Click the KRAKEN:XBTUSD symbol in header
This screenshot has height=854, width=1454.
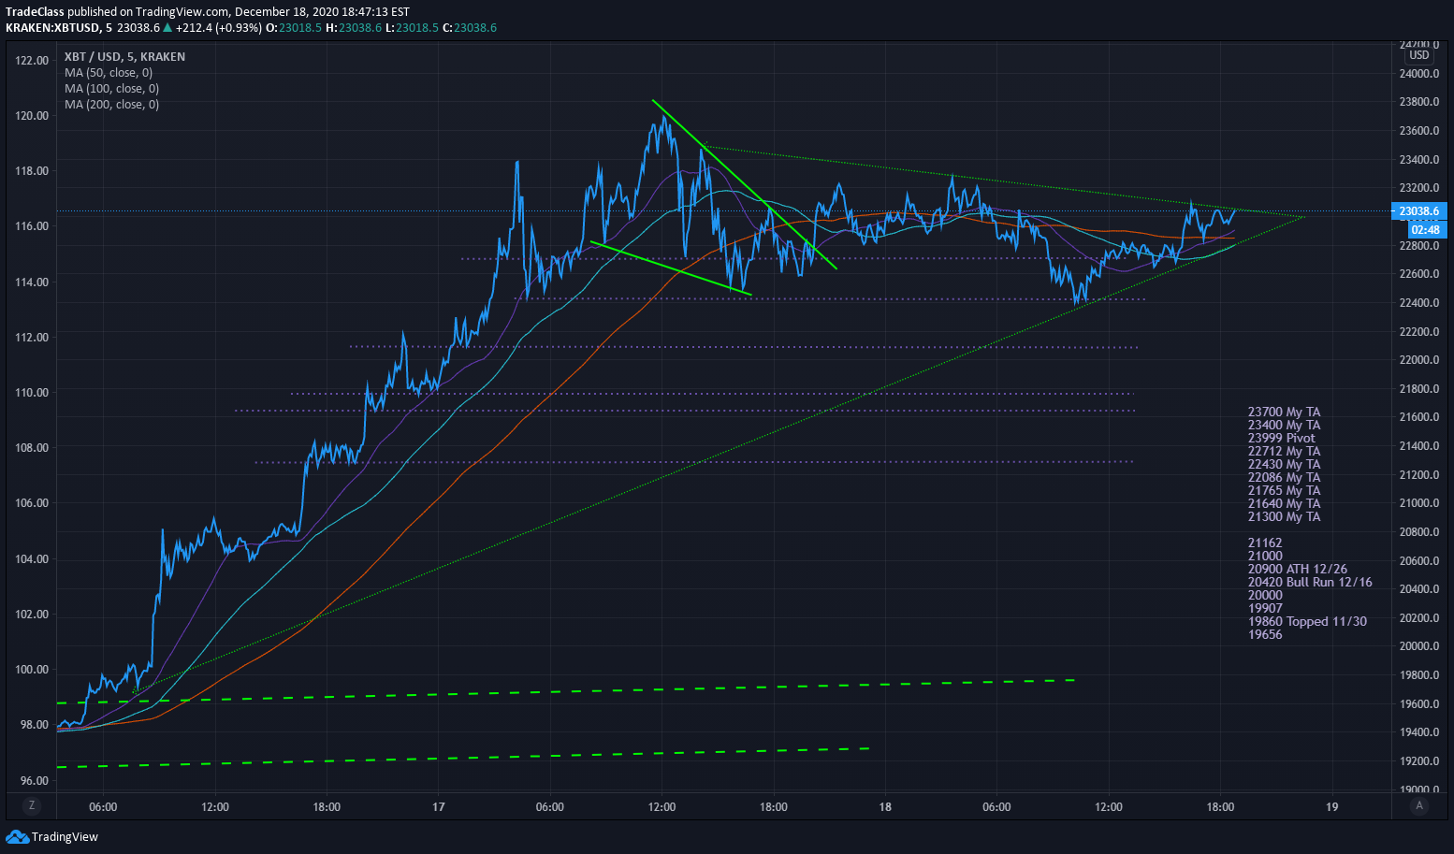(52, 28)
